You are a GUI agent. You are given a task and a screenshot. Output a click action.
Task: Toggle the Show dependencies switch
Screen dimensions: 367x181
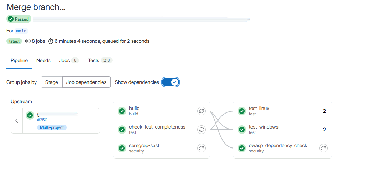[x=170, y=82]
